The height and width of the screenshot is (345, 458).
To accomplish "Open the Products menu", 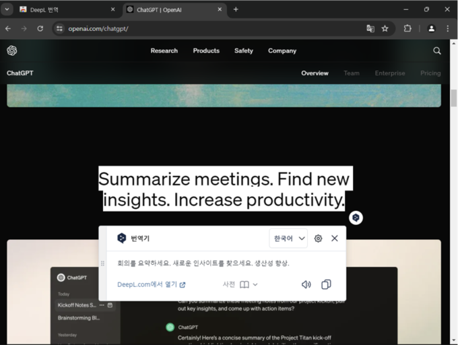I will [x=206, y=51].
